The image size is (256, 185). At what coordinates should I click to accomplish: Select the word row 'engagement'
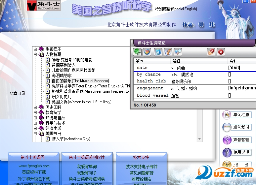tap(195, 88)
